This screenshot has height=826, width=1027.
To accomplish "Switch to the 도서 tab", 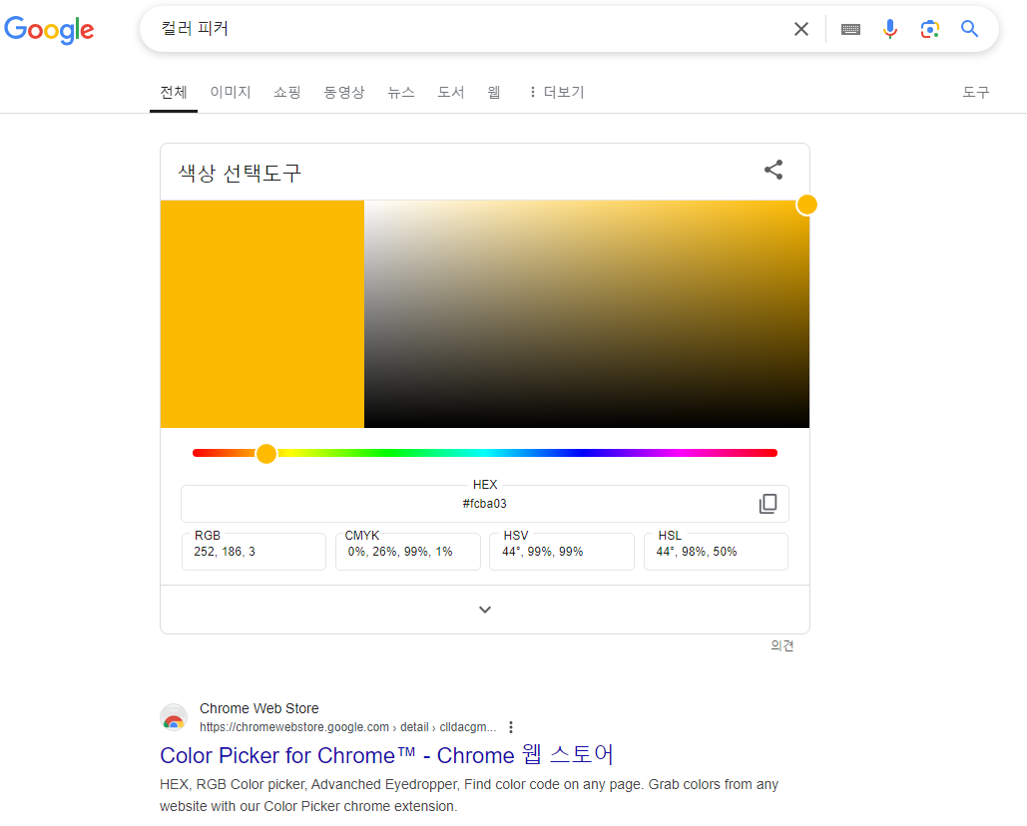I will pyautogui.click(x=451, y=93).
